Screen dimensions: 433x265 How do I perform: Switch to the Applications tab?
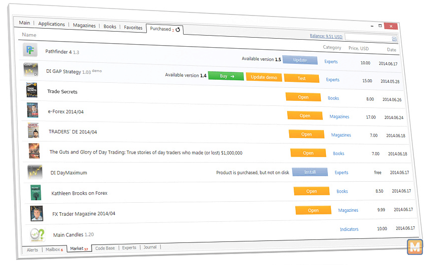[x=51, y=24]
